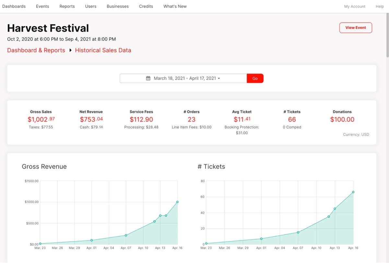
Task: Switch to the Events menu item
Action: [x=42, y=6]
